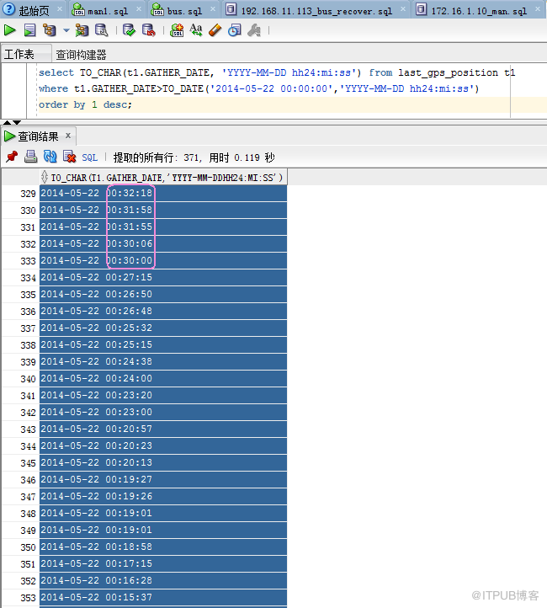The height and width of the screenshot is (608, 547).
Task: Open the SQL Tuning Advisor icon
Action: point(102,29)
